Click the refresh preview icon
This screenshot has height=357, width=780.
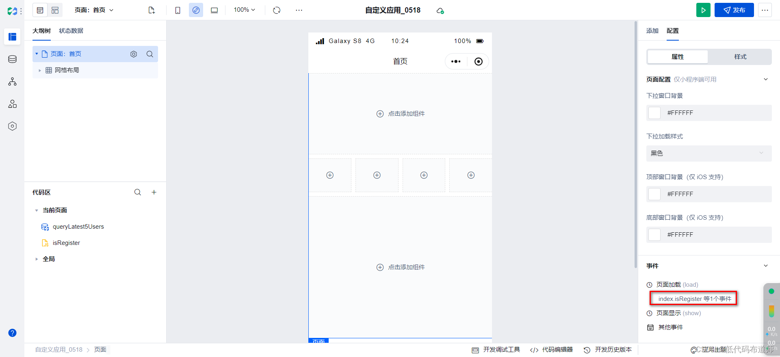pyautogui.click(x=277, y=10)
